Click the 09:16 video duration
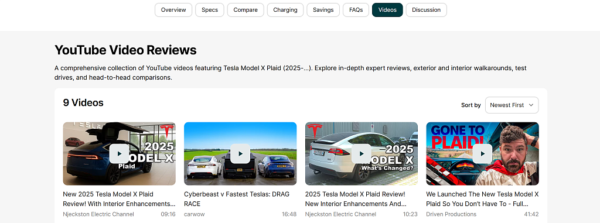The height and width of the screenshot is (223, 600). tap(168, 214)
